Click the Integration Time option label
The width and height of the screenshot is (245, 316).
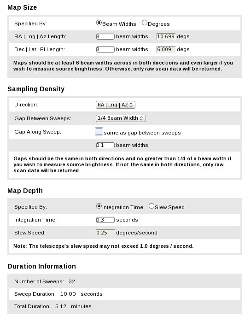click(122, 207)
